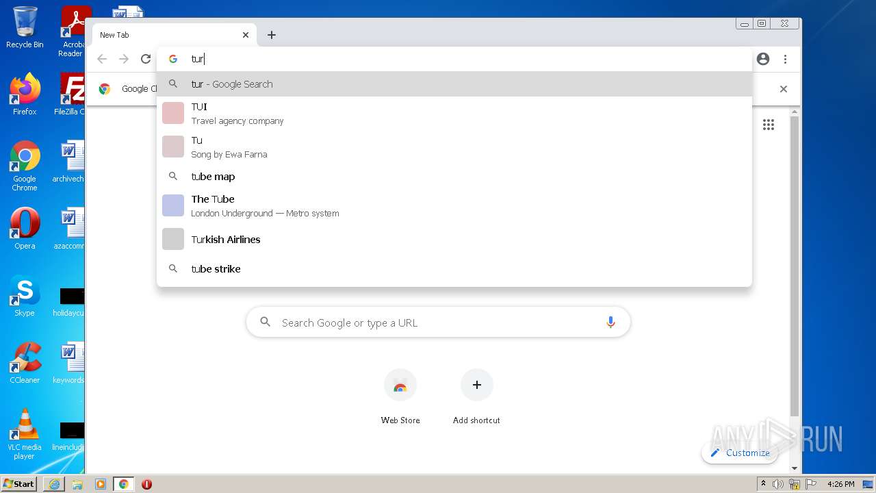This screenshot has height=493, width=876.
Task: Click the Opera taskbar icon
Action: tap(146, 484)
